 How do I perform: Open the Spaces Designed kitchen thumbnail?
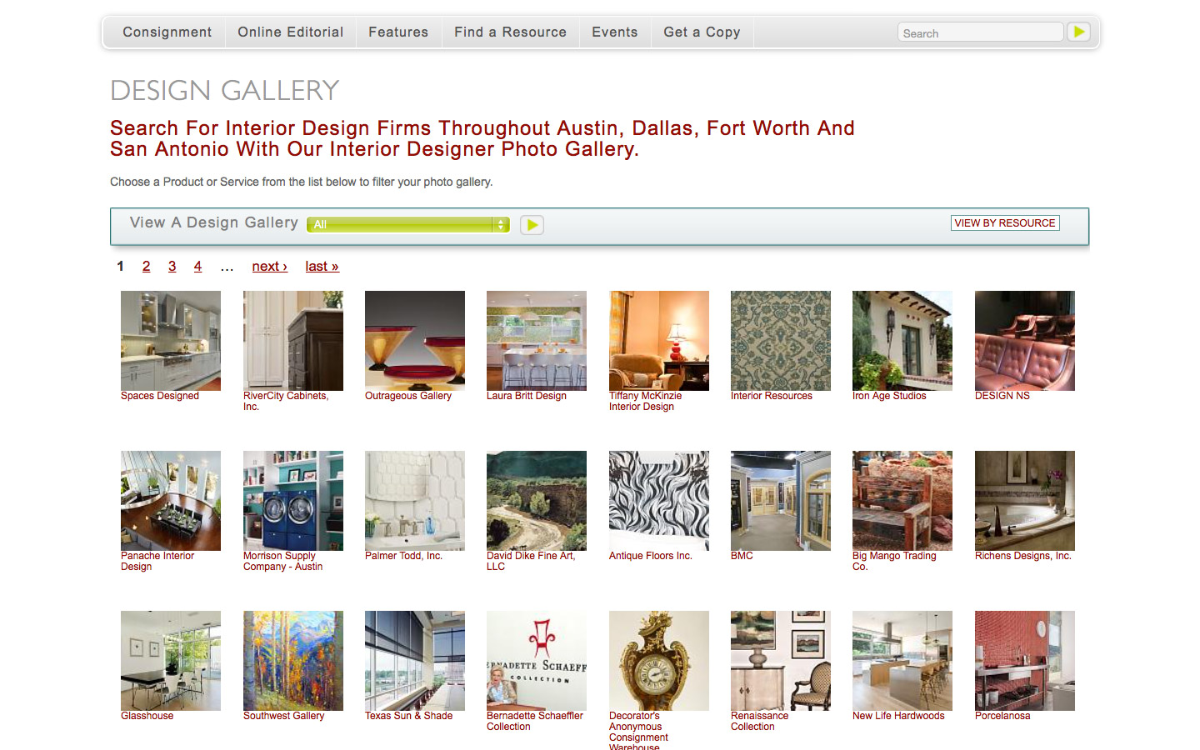click(171, 341)
